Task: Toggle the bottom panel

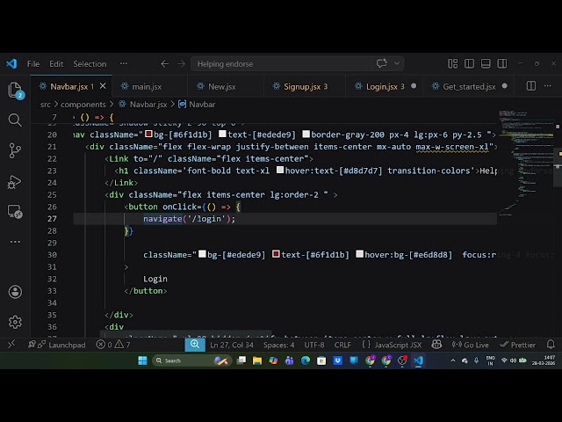Action: 486,63
